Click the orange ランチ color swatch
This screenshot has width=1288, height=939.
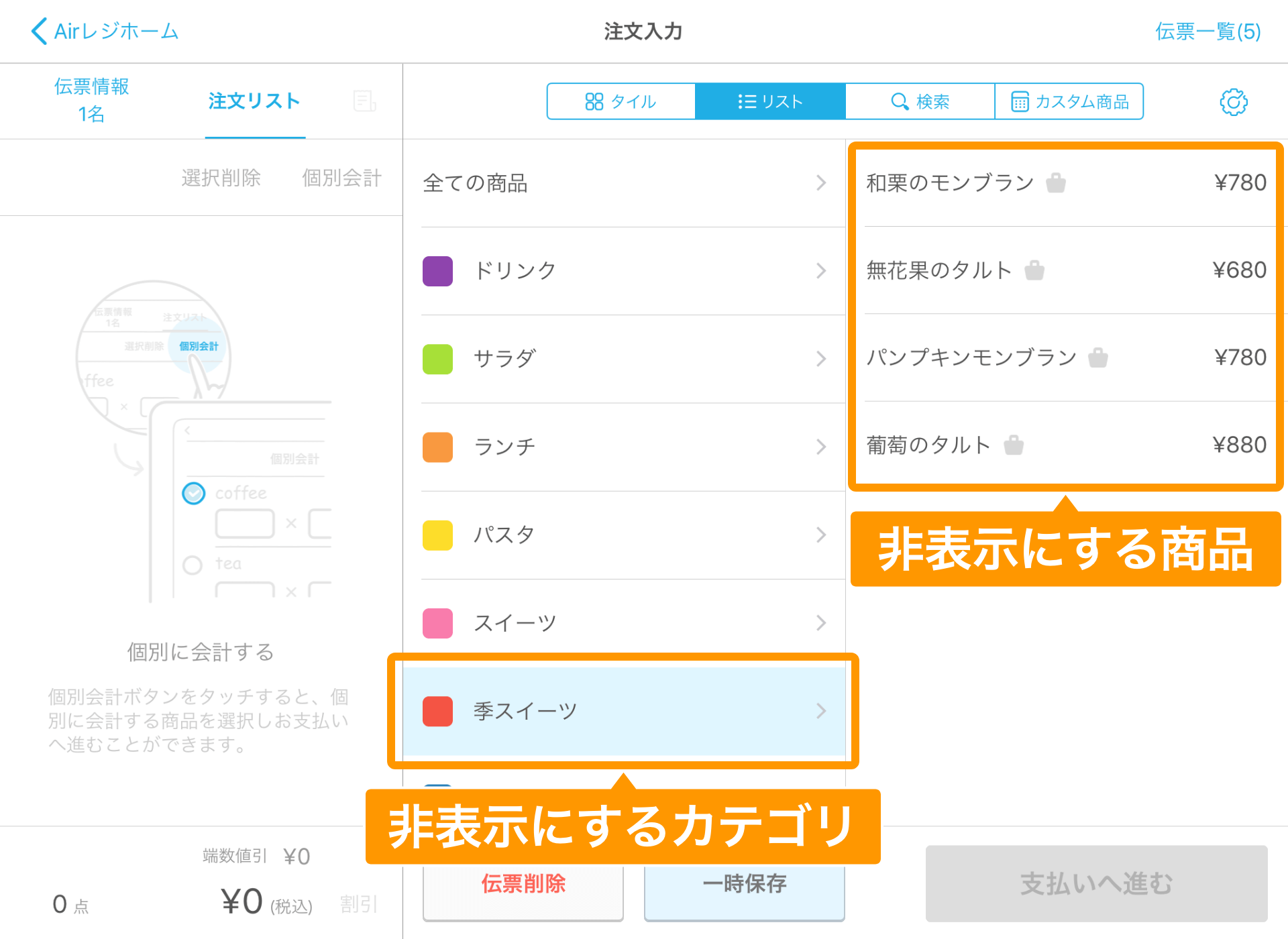(437, 447)
